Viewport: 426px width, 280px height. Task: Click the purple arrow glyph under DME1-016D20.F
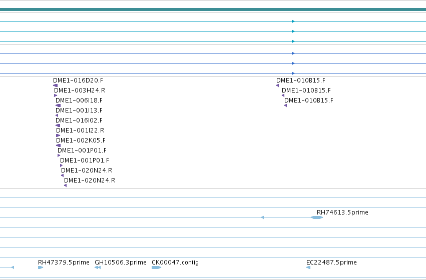[x=56, y=85]
